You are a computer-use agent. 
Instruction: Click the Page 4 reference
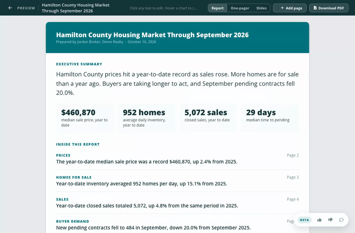293,199
